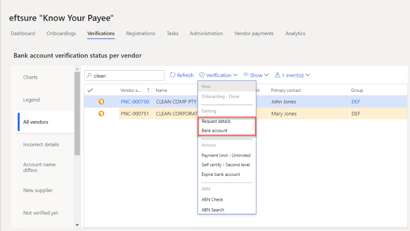Click orange status icon for PNC-000751

point(101,114)
